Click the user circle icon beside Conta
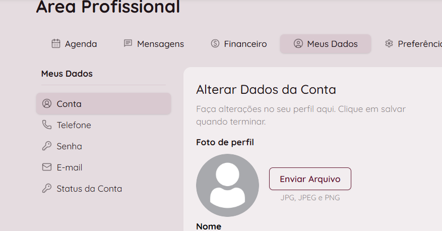Viewport: 442px width, 231px height. [47, 104]
